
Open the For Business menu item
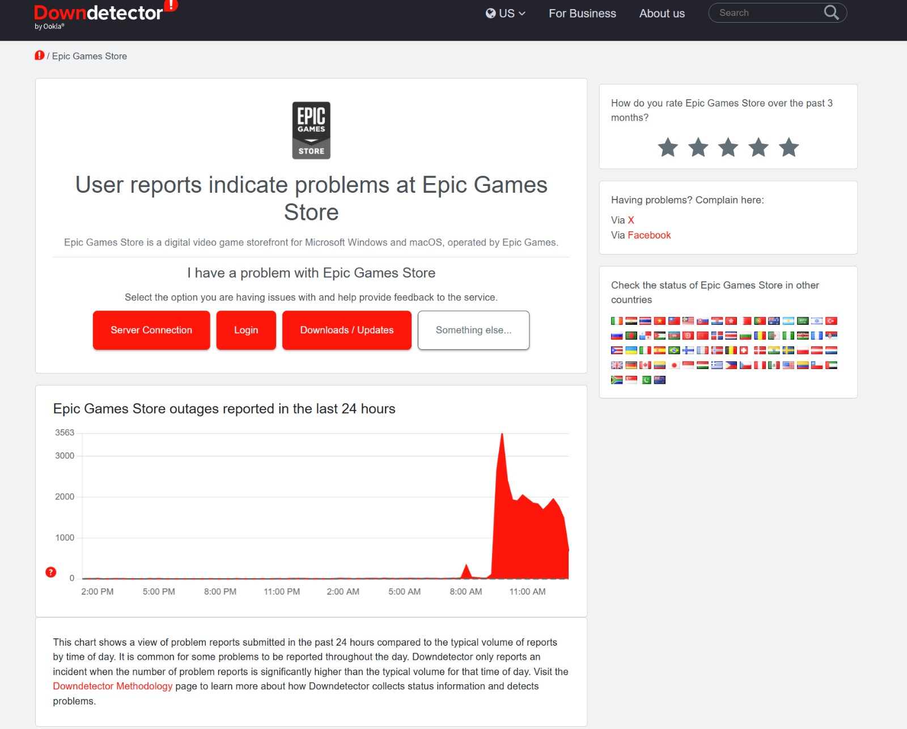point(582,14)
